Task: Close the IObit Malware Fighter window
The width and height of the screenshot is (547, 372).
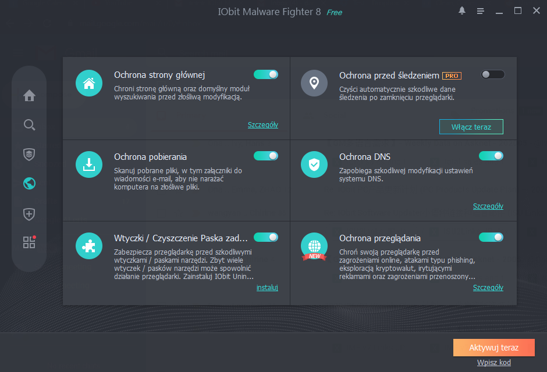Action: (x=537, y=11)
